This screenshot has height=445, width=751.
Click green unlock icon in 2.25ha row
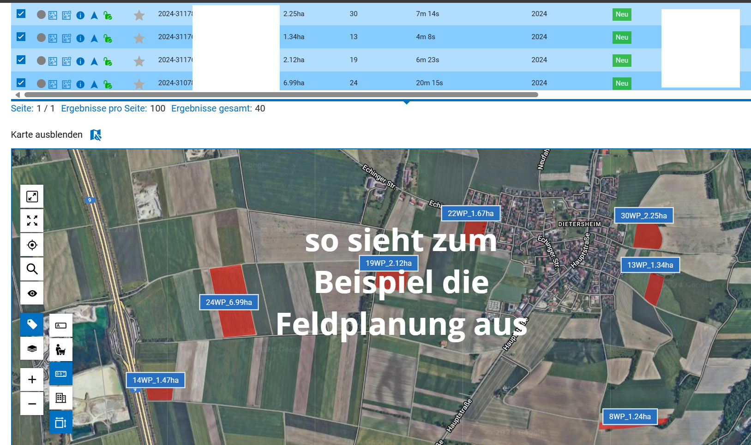(x=108, y=15)
